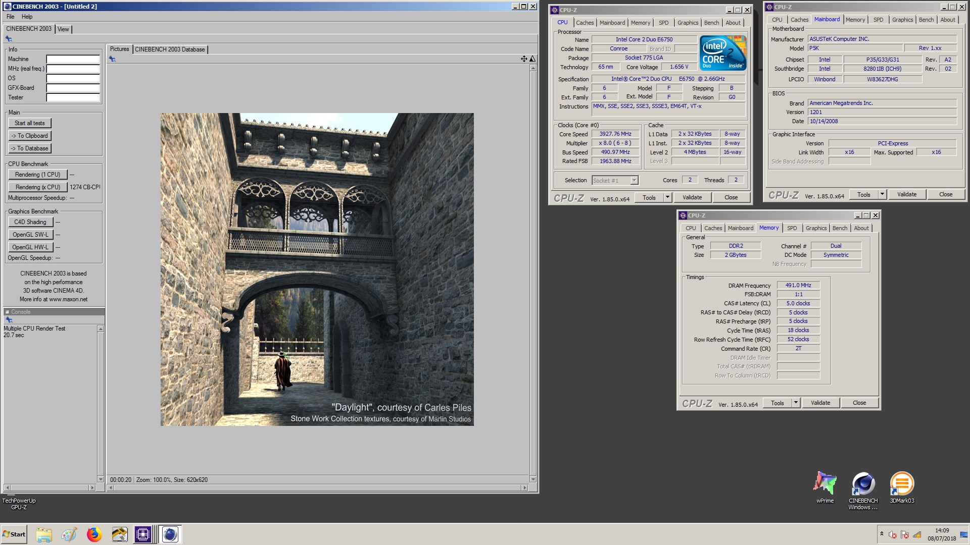Run Rendering (1 CPU) benchmark
The height and width of the screenshot is (545, 970).
(38, 175)
